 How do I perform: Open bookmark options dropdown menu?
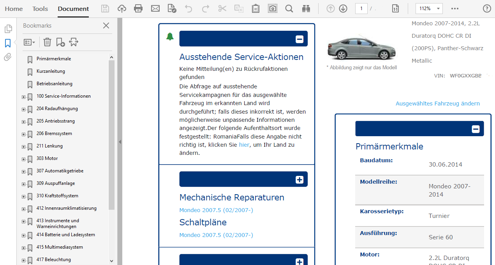[x=29, y=42]
